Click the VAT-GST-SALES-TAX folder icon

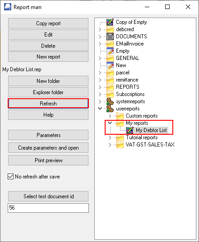tap(120, 145)
